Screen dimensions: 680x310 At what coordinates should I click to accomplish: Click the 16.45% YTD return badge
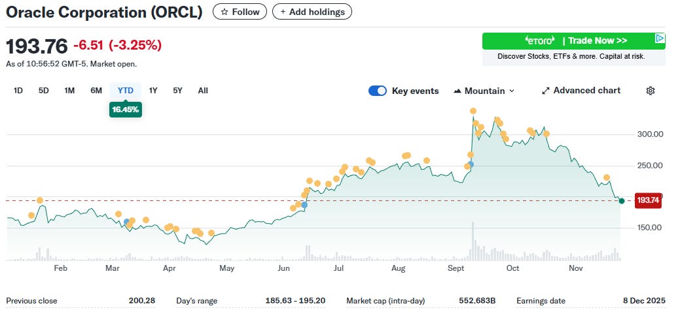(x=125, y=110)
